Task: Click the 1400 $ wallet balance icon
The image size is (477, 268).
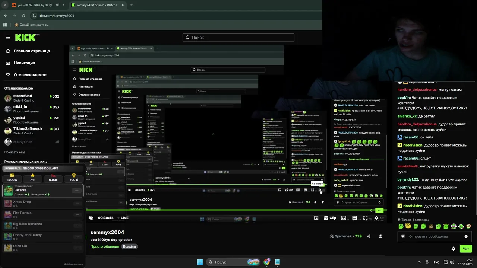Action: [x=12, y=175]
